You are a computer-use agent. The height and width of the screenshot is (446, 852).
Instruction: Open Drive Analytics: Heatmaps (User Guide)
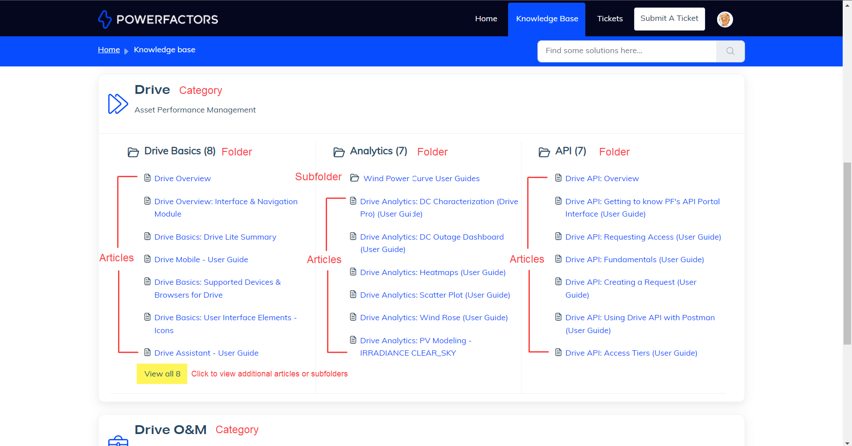click(x=433, y=272)
